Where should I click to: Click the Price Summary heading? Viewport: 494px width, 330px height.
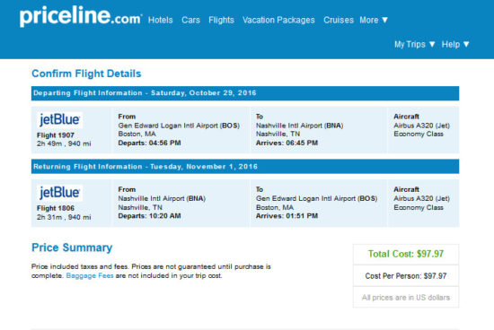coord(72,247)
